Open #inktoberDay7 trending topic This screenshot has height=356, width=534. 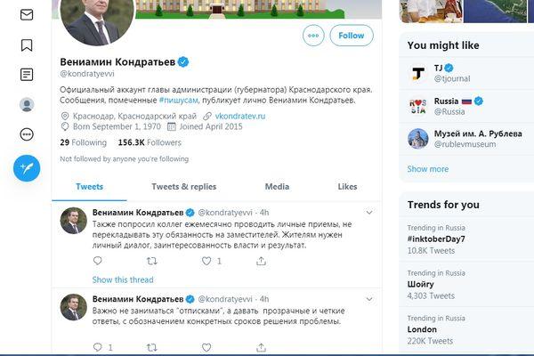[436, 239]
